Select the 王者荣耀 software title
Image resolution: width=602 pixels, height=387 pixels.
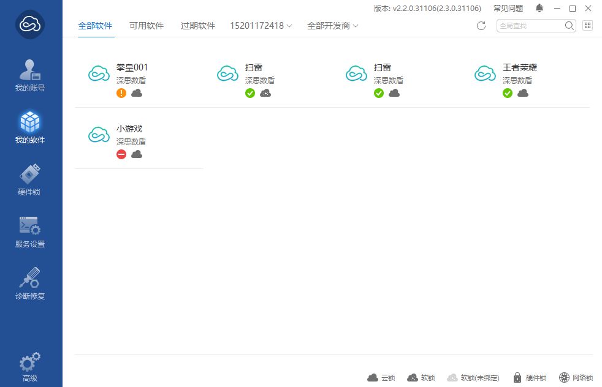pos(520,67)
